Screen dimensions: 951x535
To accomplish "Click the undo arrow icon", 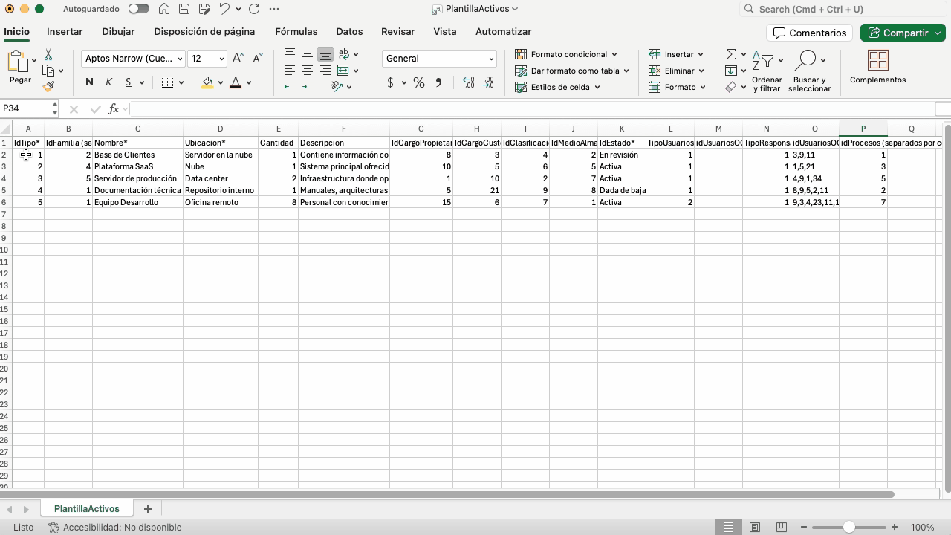I will (x=224, y=9).
